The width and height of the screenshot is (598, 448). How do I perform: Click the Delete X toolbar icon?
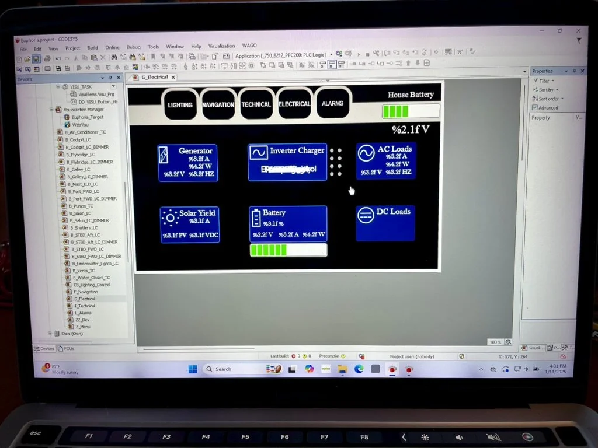pos(103,58)
